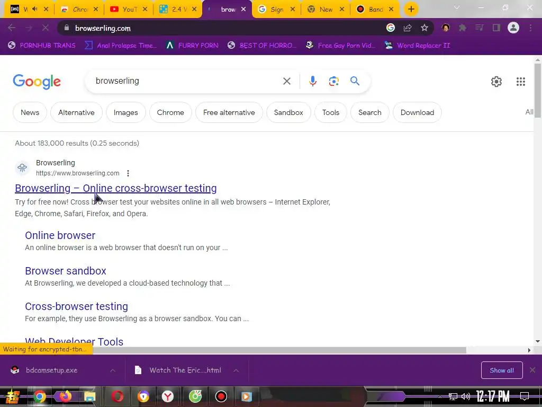Click the address bar URL
This screenshot has width=542, height=407.
coord(103,29)
